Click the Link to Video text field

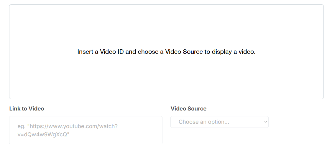click(86, 130)
